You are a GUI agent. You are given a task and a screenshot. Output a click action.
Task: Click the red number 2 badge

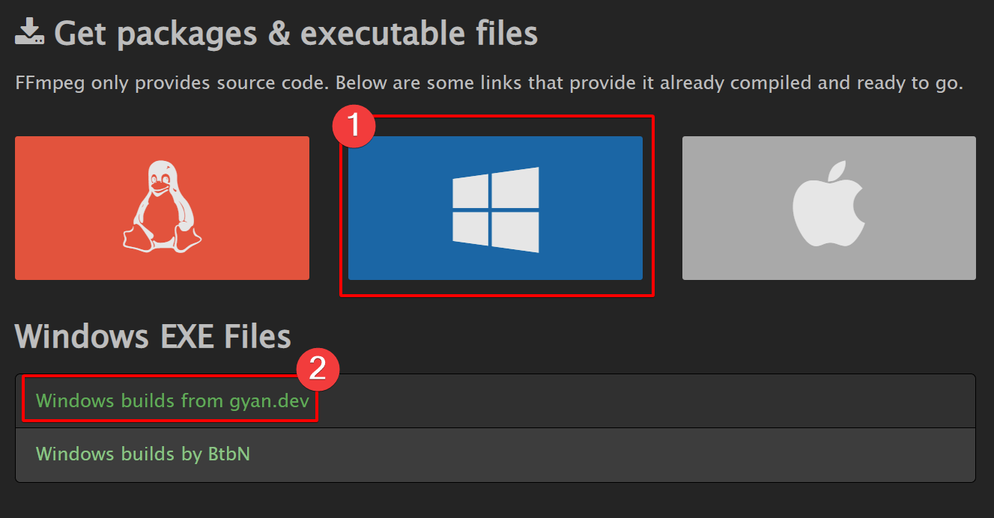pyautogui.click(x=318, y=368)
